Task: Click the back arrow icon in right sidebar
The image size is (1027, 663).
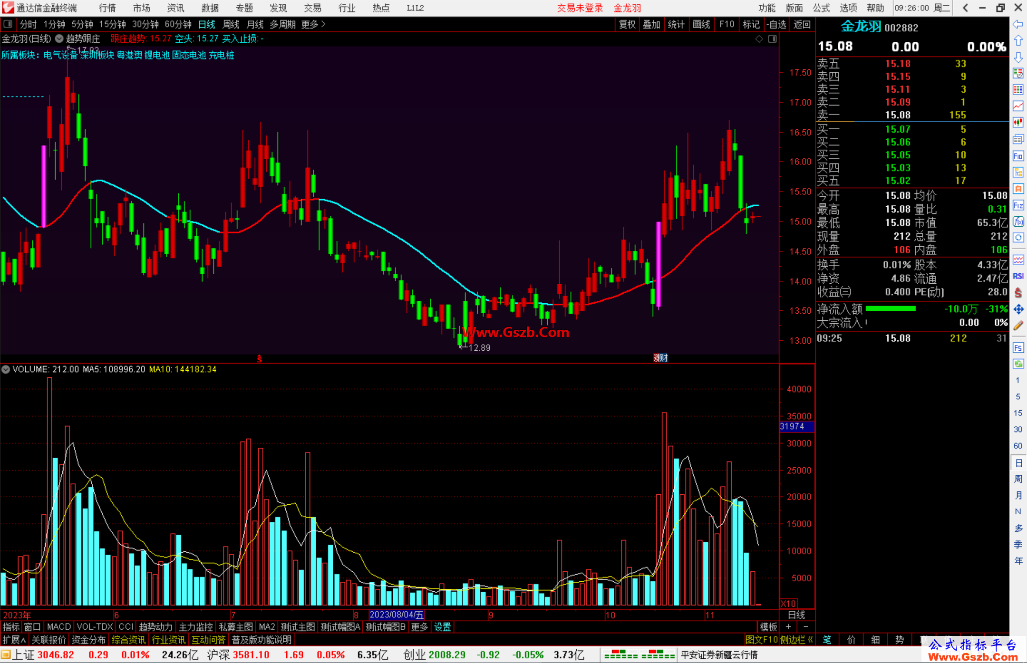Action: 1018,24
